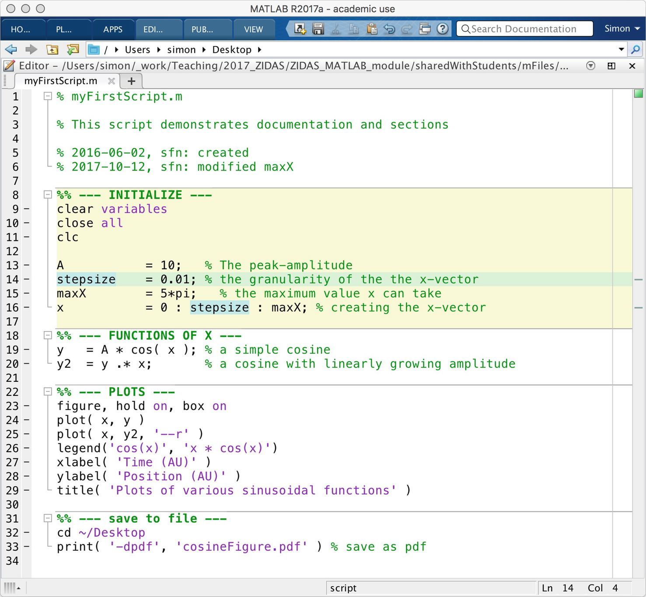Viewport: 646px width, 597px height.
Task: Click the Search Documentation field
Action: pos(524,29)
